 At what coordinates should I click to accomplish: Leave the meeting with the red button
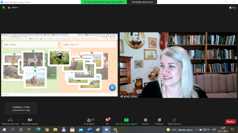click(231, 122)
